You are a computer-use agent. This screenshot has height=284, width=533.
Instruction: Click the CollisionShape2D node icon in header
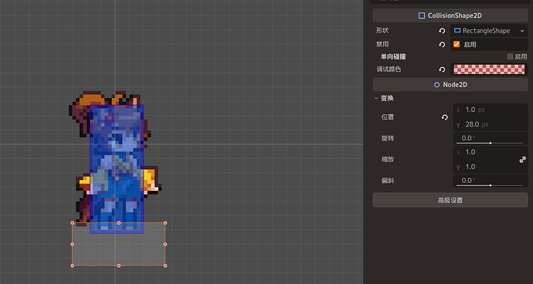tap(422, 15)
